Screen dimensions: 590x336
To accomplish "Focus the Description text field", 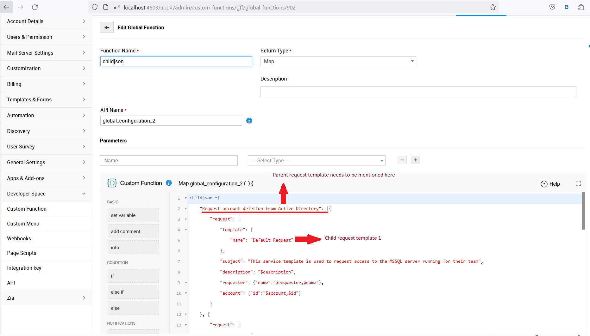I will pos(418,92).
